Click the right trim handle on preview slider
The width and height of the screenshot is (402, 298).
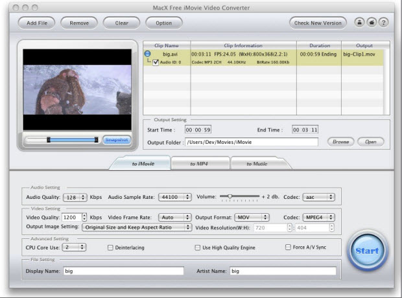point(96,140)
